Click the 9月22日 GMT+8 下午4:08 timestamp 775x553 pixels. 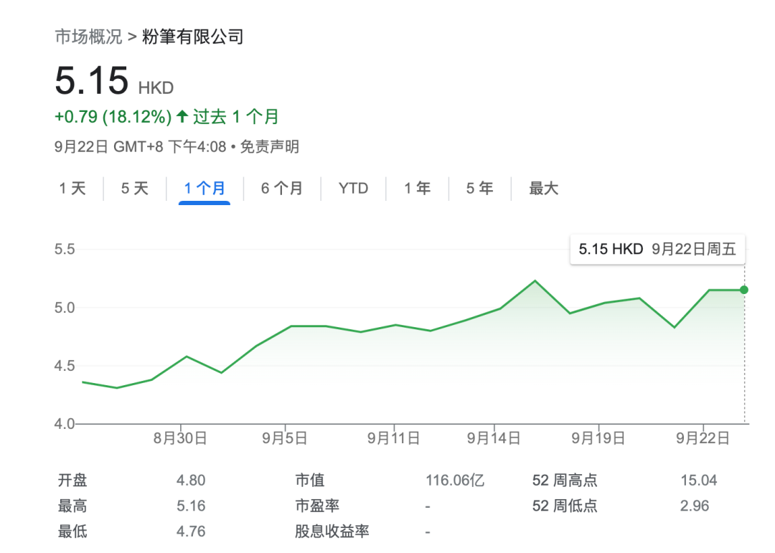click(141, 147)
